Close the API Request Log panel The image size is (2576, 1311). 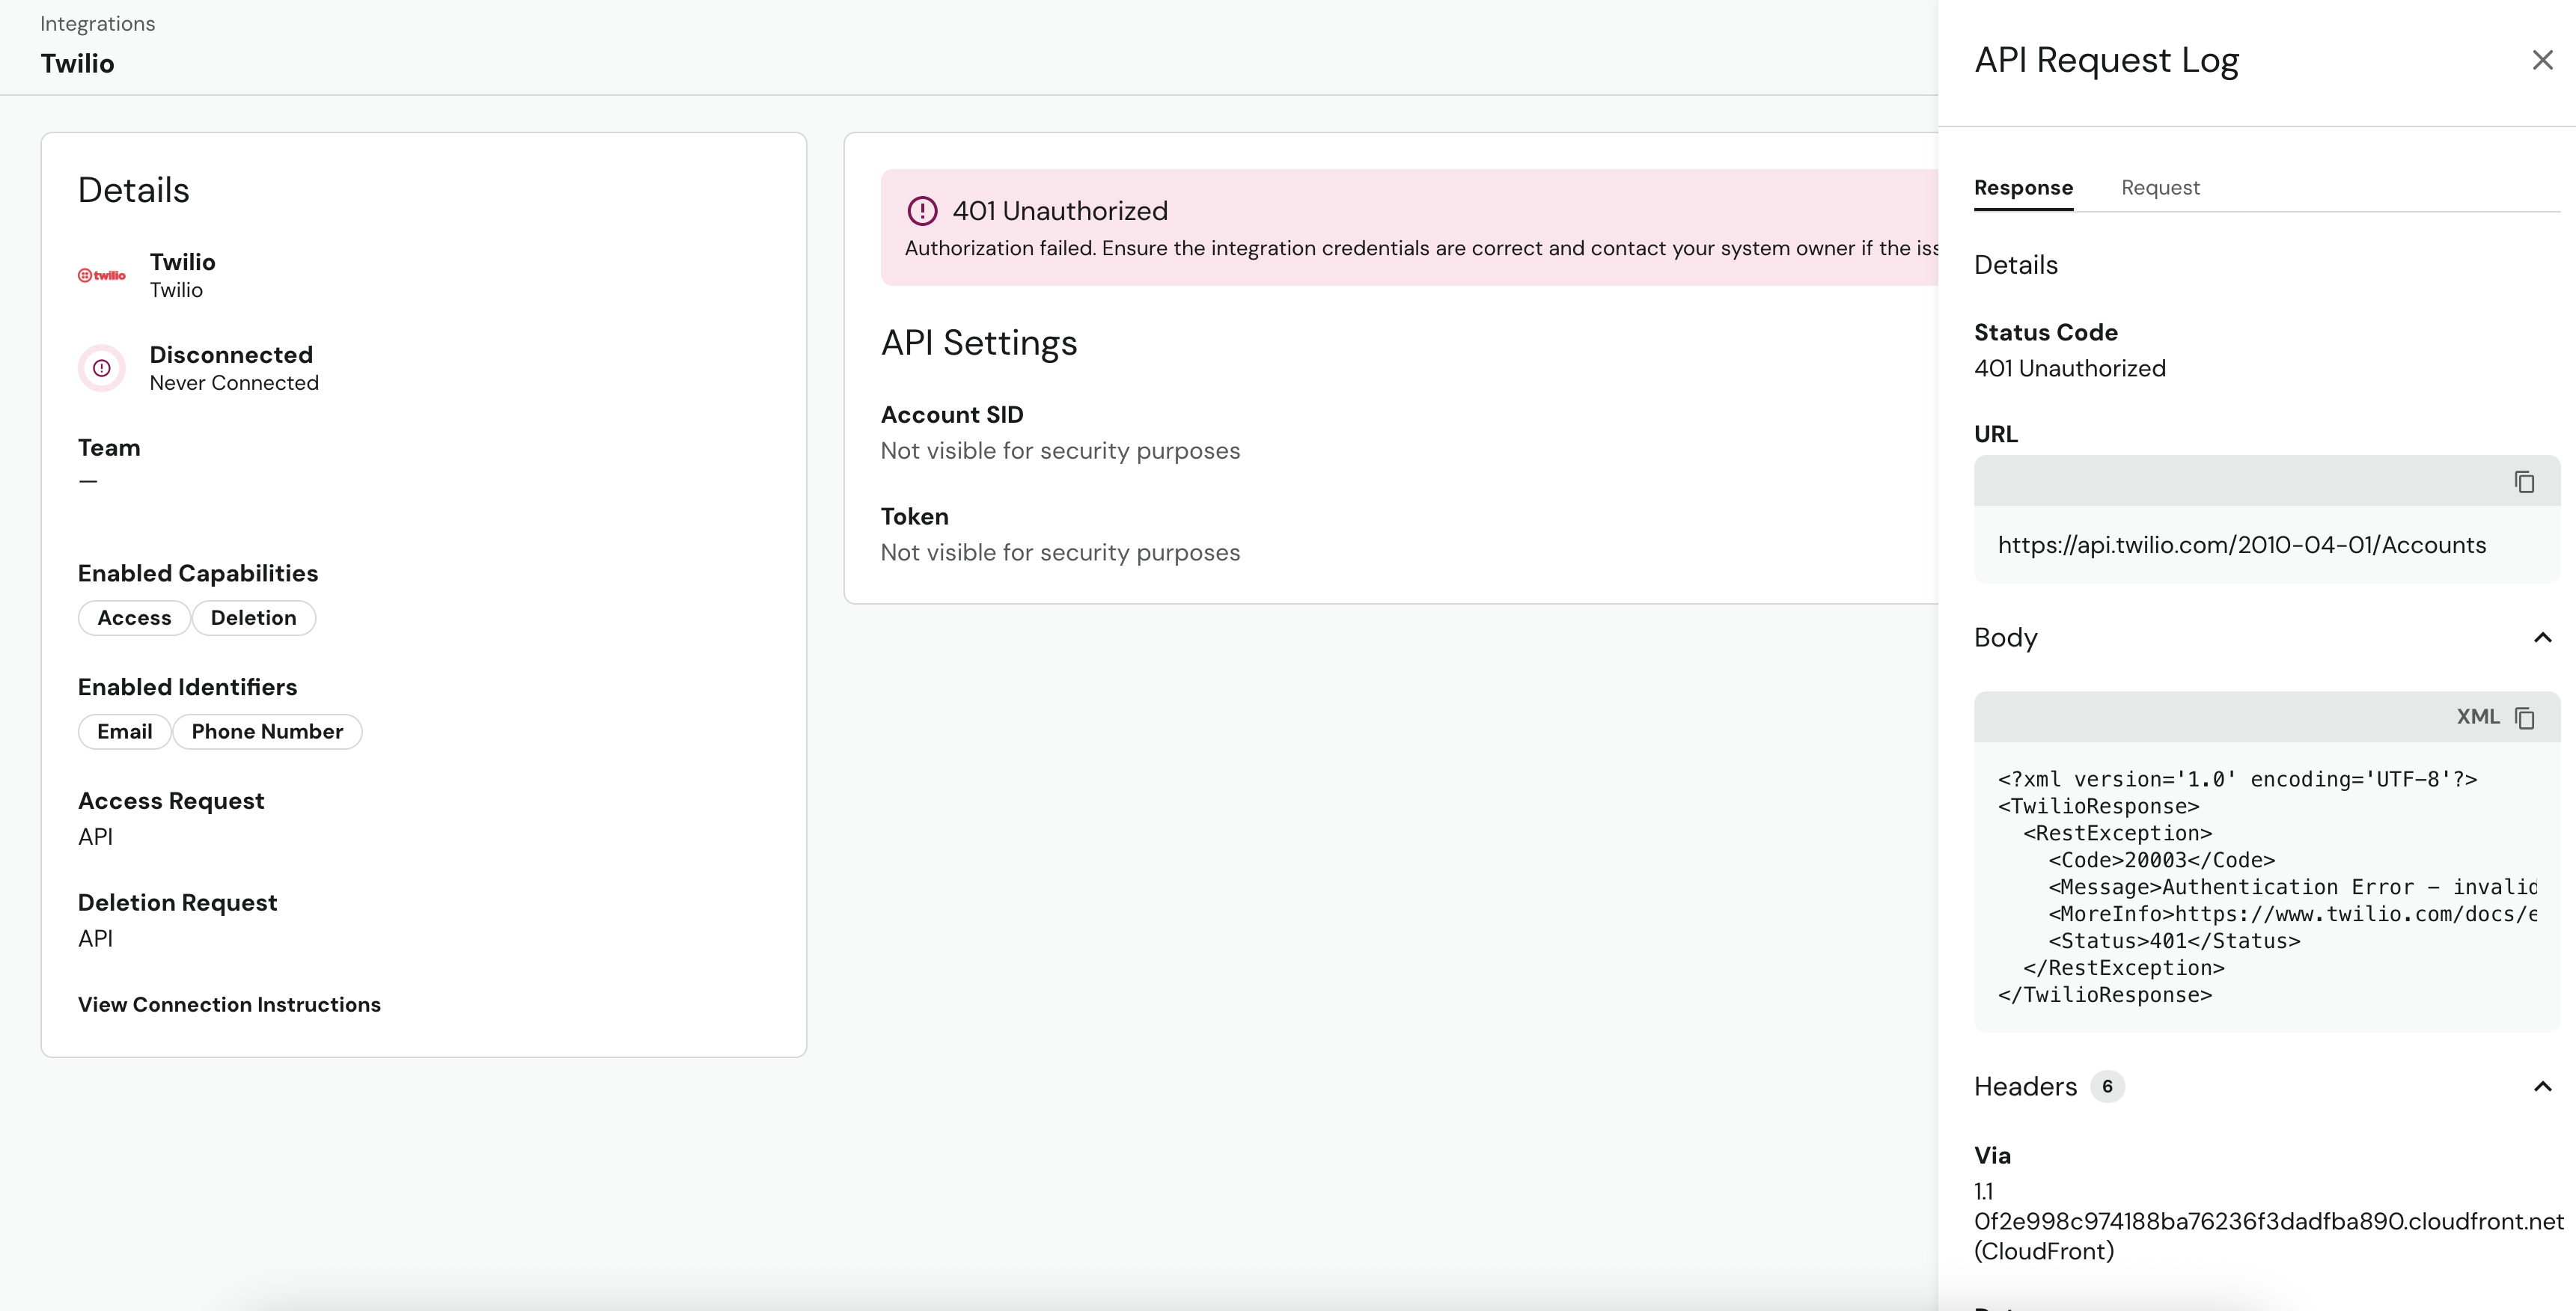pos(2542,60)
